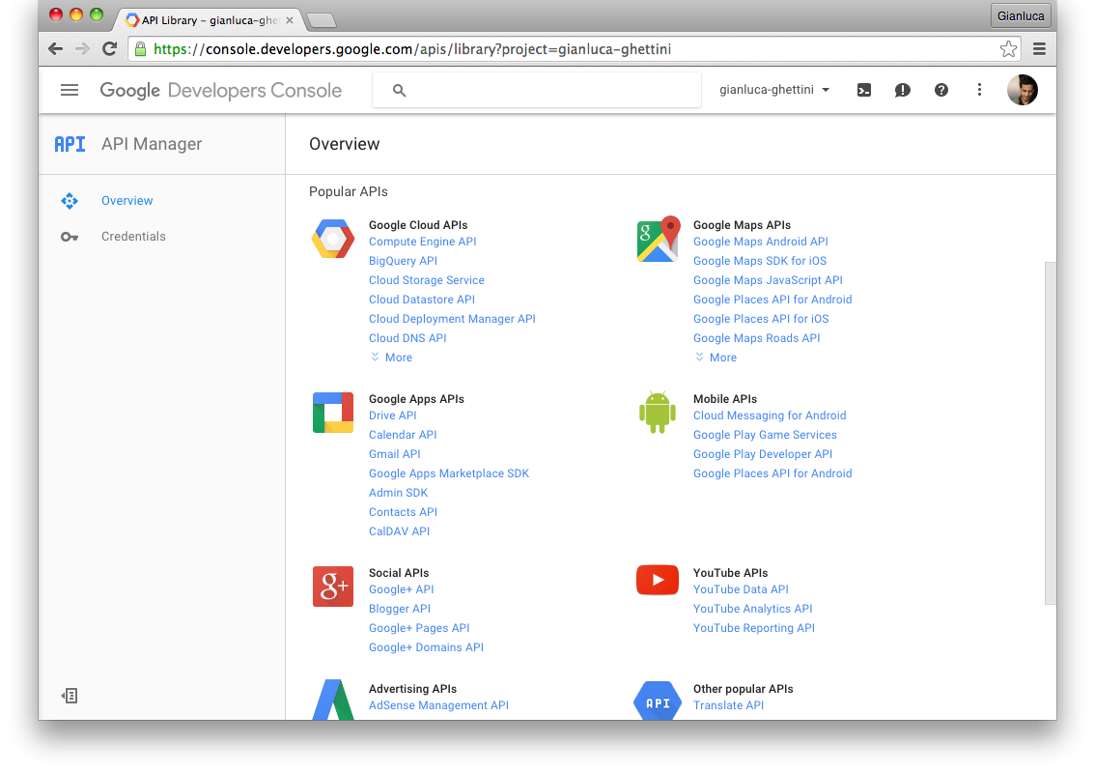This screenshot has height=773, width=1095.
Task: Click the console search input field
Action: (536, 90)
